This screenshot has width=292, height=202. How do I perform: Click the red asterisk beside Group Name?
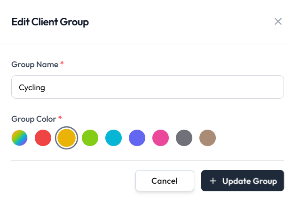pyautogui.click(x=62, y=63)
